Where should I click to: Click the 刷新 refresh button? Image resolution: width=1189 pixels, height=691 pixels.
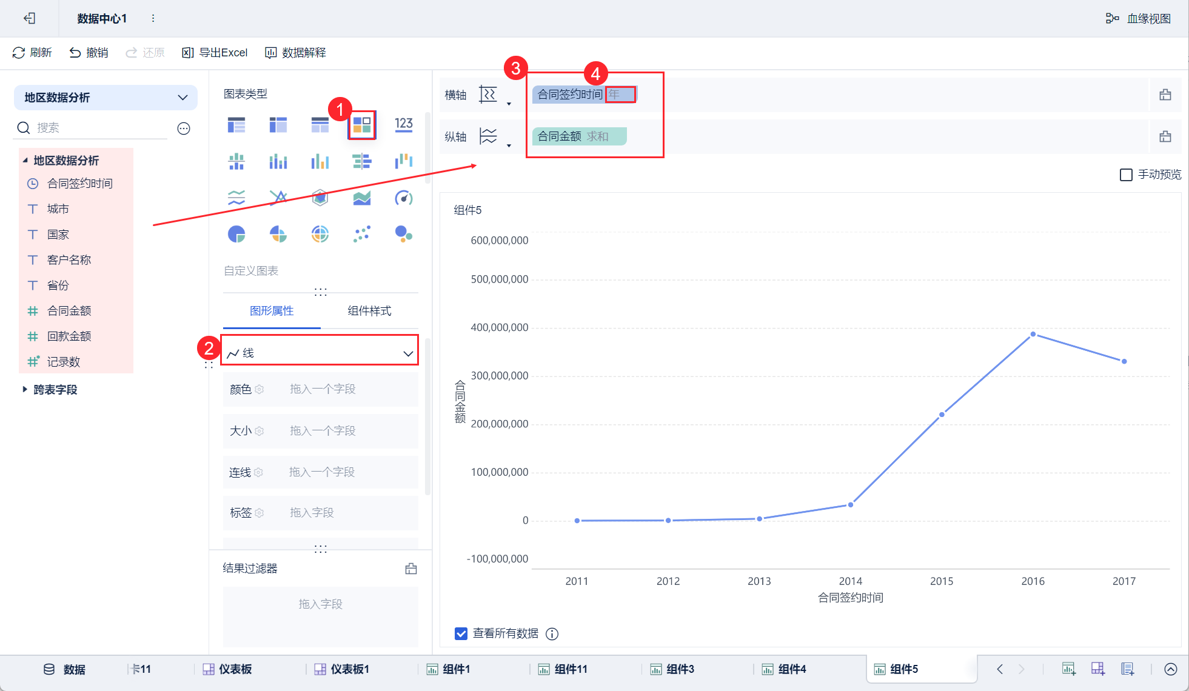[x=33, y=53]
